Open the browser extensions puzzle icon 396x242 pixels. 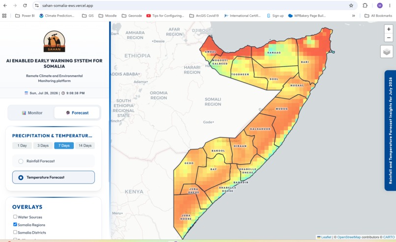365,5
